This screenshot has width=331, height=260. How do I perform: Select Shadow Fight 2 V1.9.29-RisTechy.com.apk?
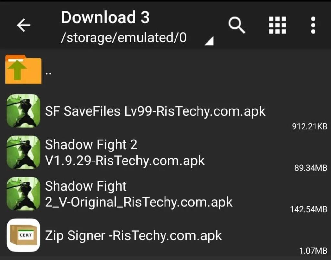point(124,152)
